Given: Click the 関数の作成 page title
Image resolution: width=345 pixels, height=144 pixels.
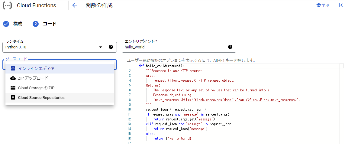Looking at the screenshot, I should (x=99, y=5).
